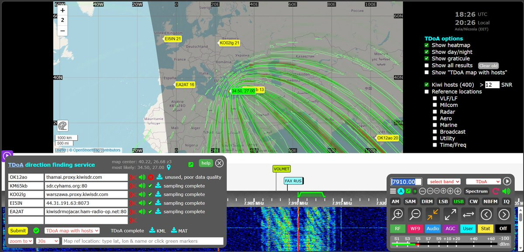Click the waterfall zoom-in magnifier icon

[397, 214]
